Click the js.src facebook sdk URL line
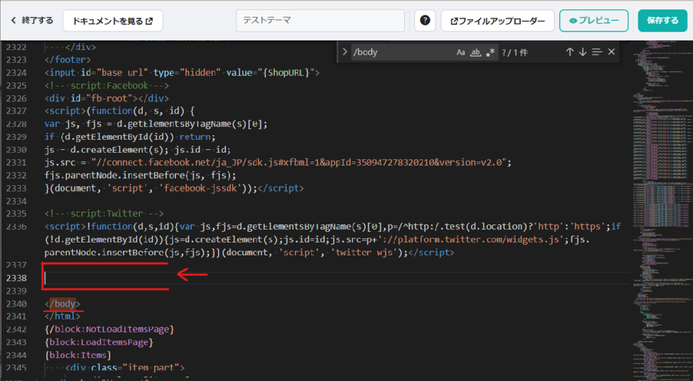This screenshot has width=693, height=381. coord(278,162)
